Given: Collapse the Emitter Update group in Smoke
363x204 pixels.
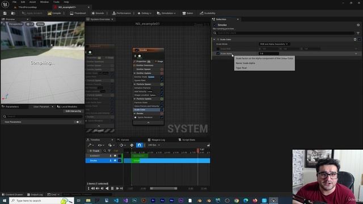Looking at the screenshot, I should [x=135, y=73].
